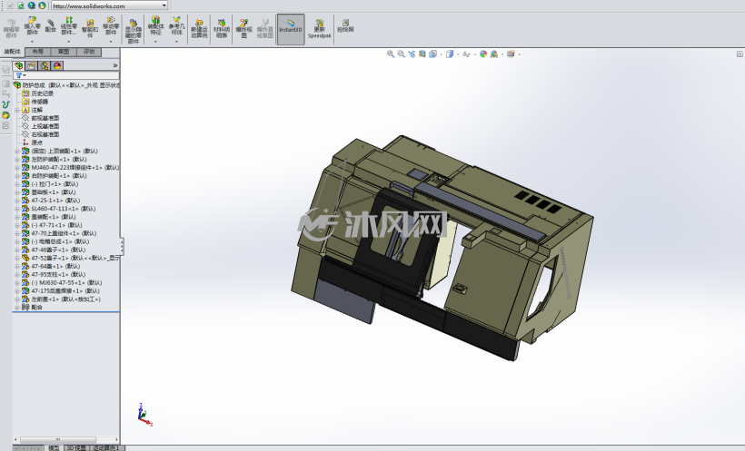The height and width of the screenshot is (451, 745).
Task: Open the FeatureManager design tree tab
Action: coord(19,65)
